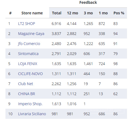The height and width of the screenshot is (119, 130).
Task: Open the Sintomatica store link
Action: coord(28,54)
